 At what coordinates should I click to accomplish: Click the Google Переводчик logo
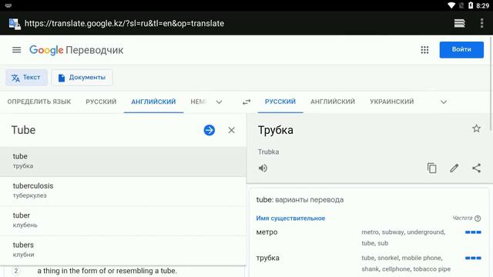pos(76,50)
